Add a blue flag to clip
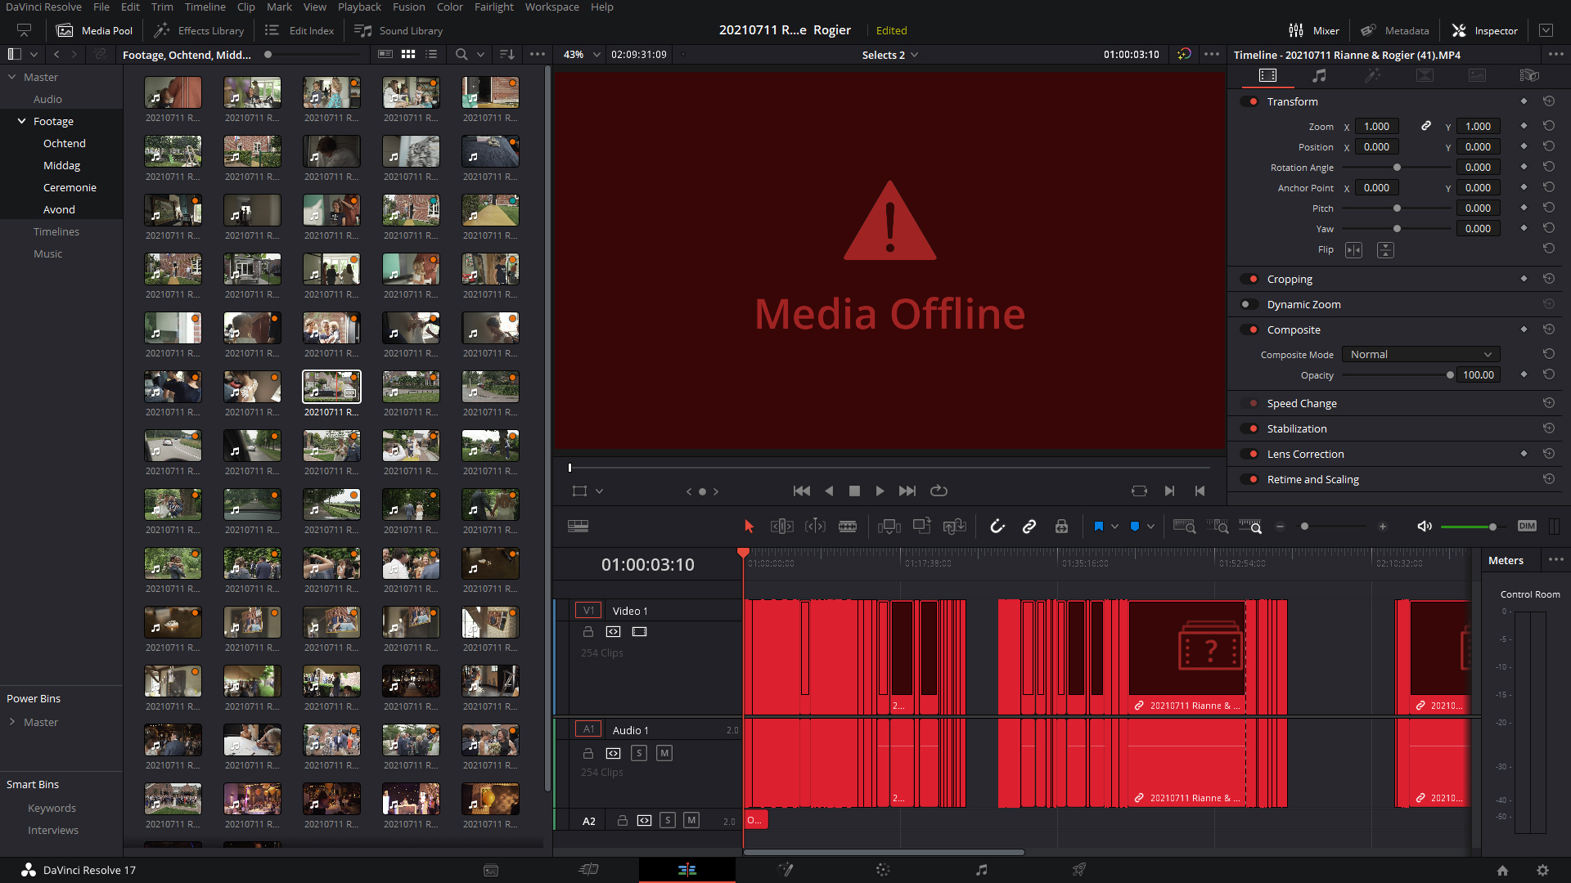The width and height of the screenshot is (1571, 883). coord(1098,527)
